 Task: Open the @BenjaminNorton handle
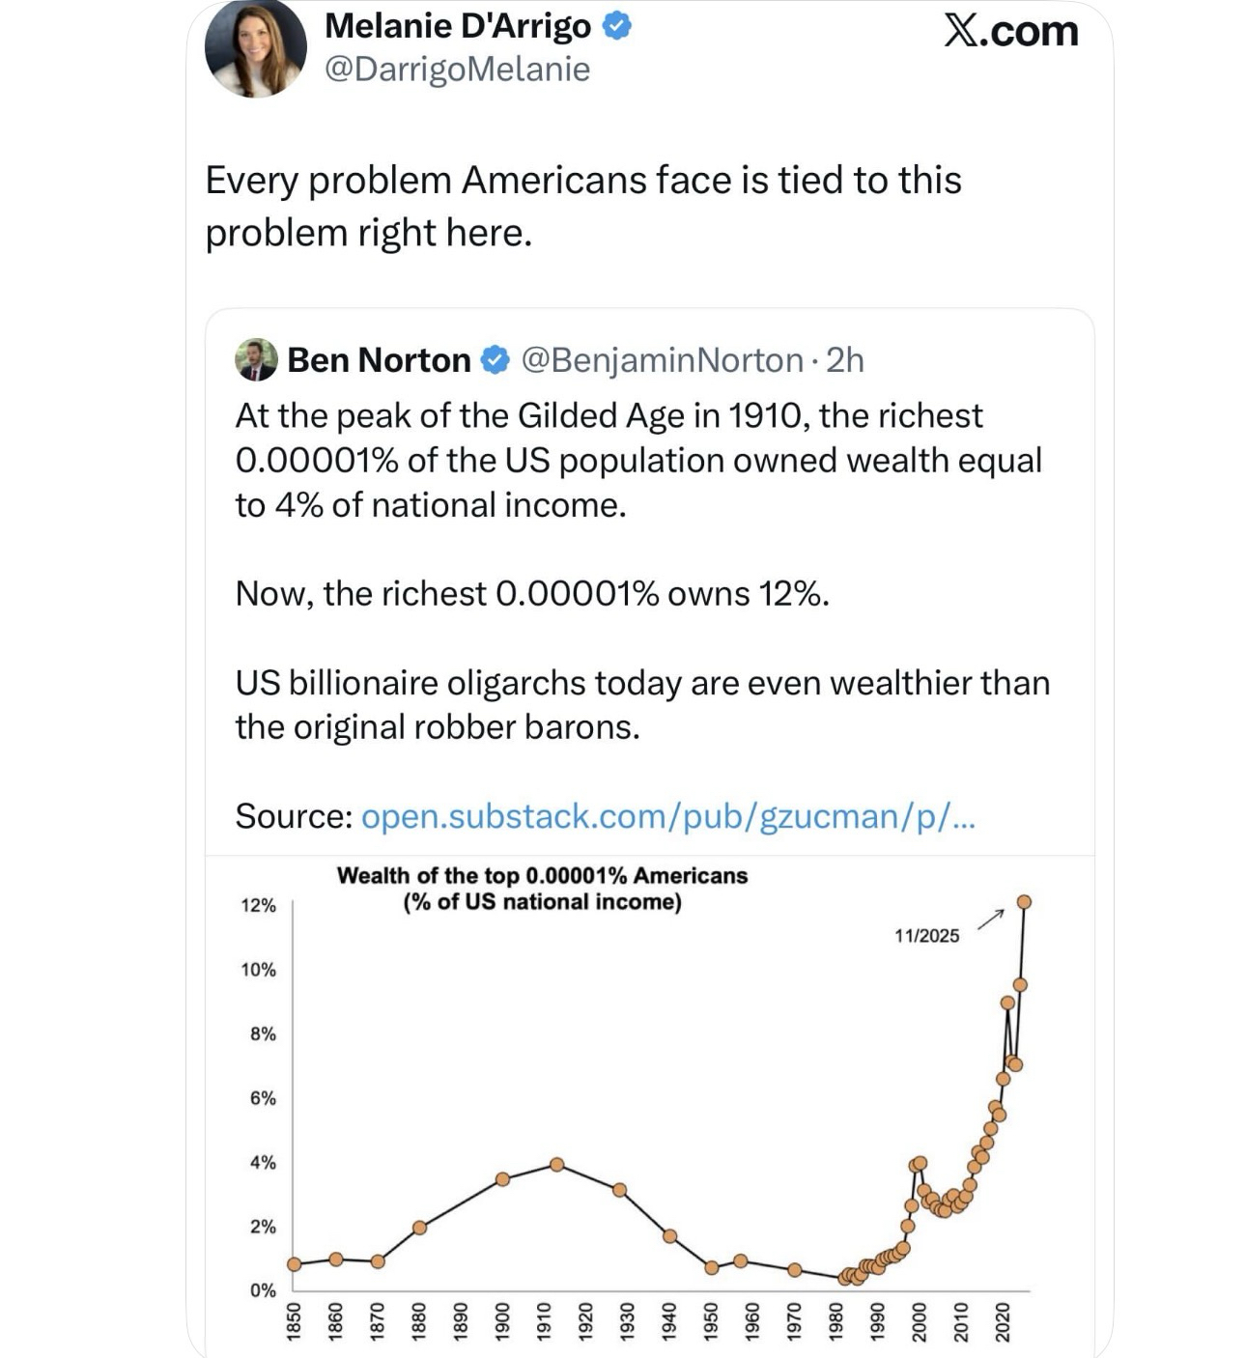[663, 360]
